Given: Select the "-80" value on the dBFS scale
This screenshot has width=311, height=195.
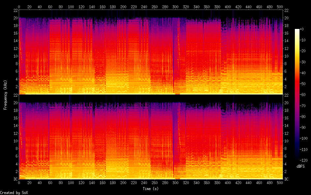Looking at the screenshot, I should coord(303,117).
